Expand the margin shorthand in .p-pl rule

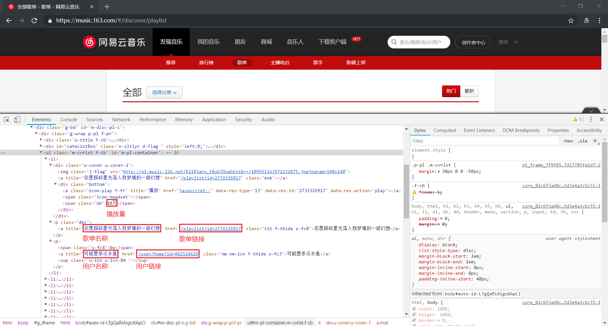click(439, 171)
